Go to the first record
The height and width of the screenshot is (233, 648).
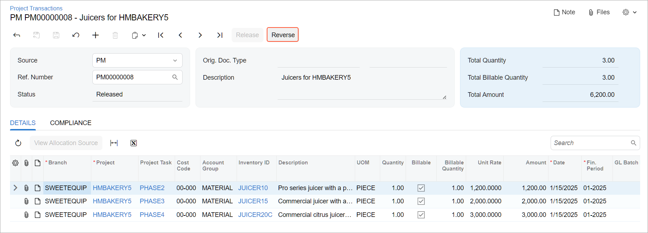click(x=161, y=35)
